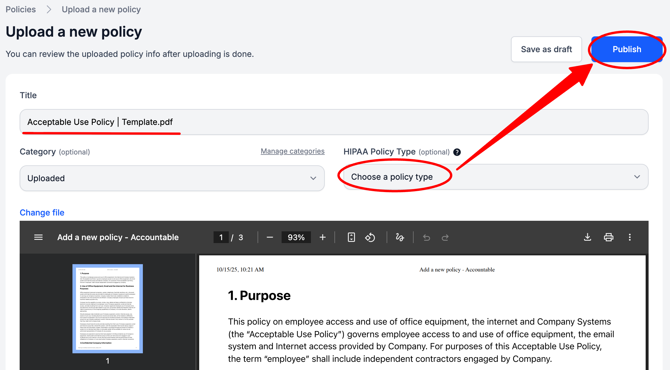Click into the Title text field
The image size is (670, 370).
(x=334, y=122)
